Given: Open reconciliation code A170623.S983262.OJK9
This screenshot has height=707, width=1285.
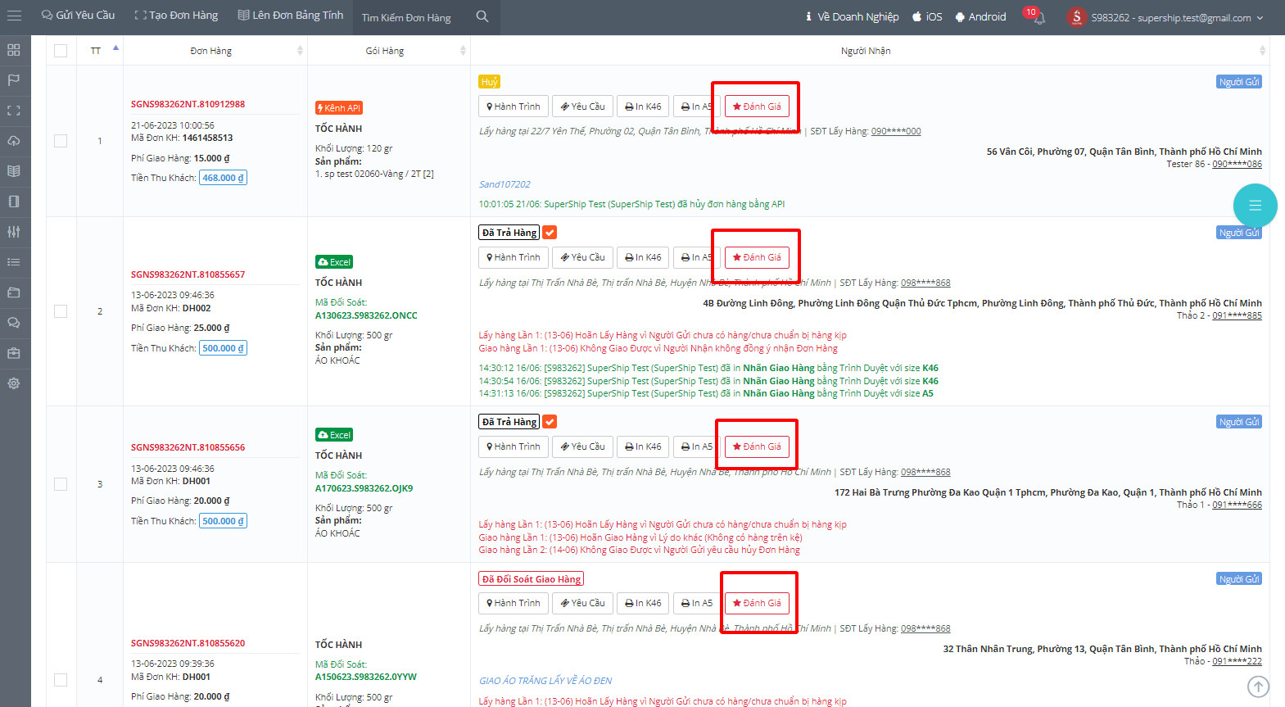Looking at the screenshot, I should pyautogui.click(x=364, y=488).
